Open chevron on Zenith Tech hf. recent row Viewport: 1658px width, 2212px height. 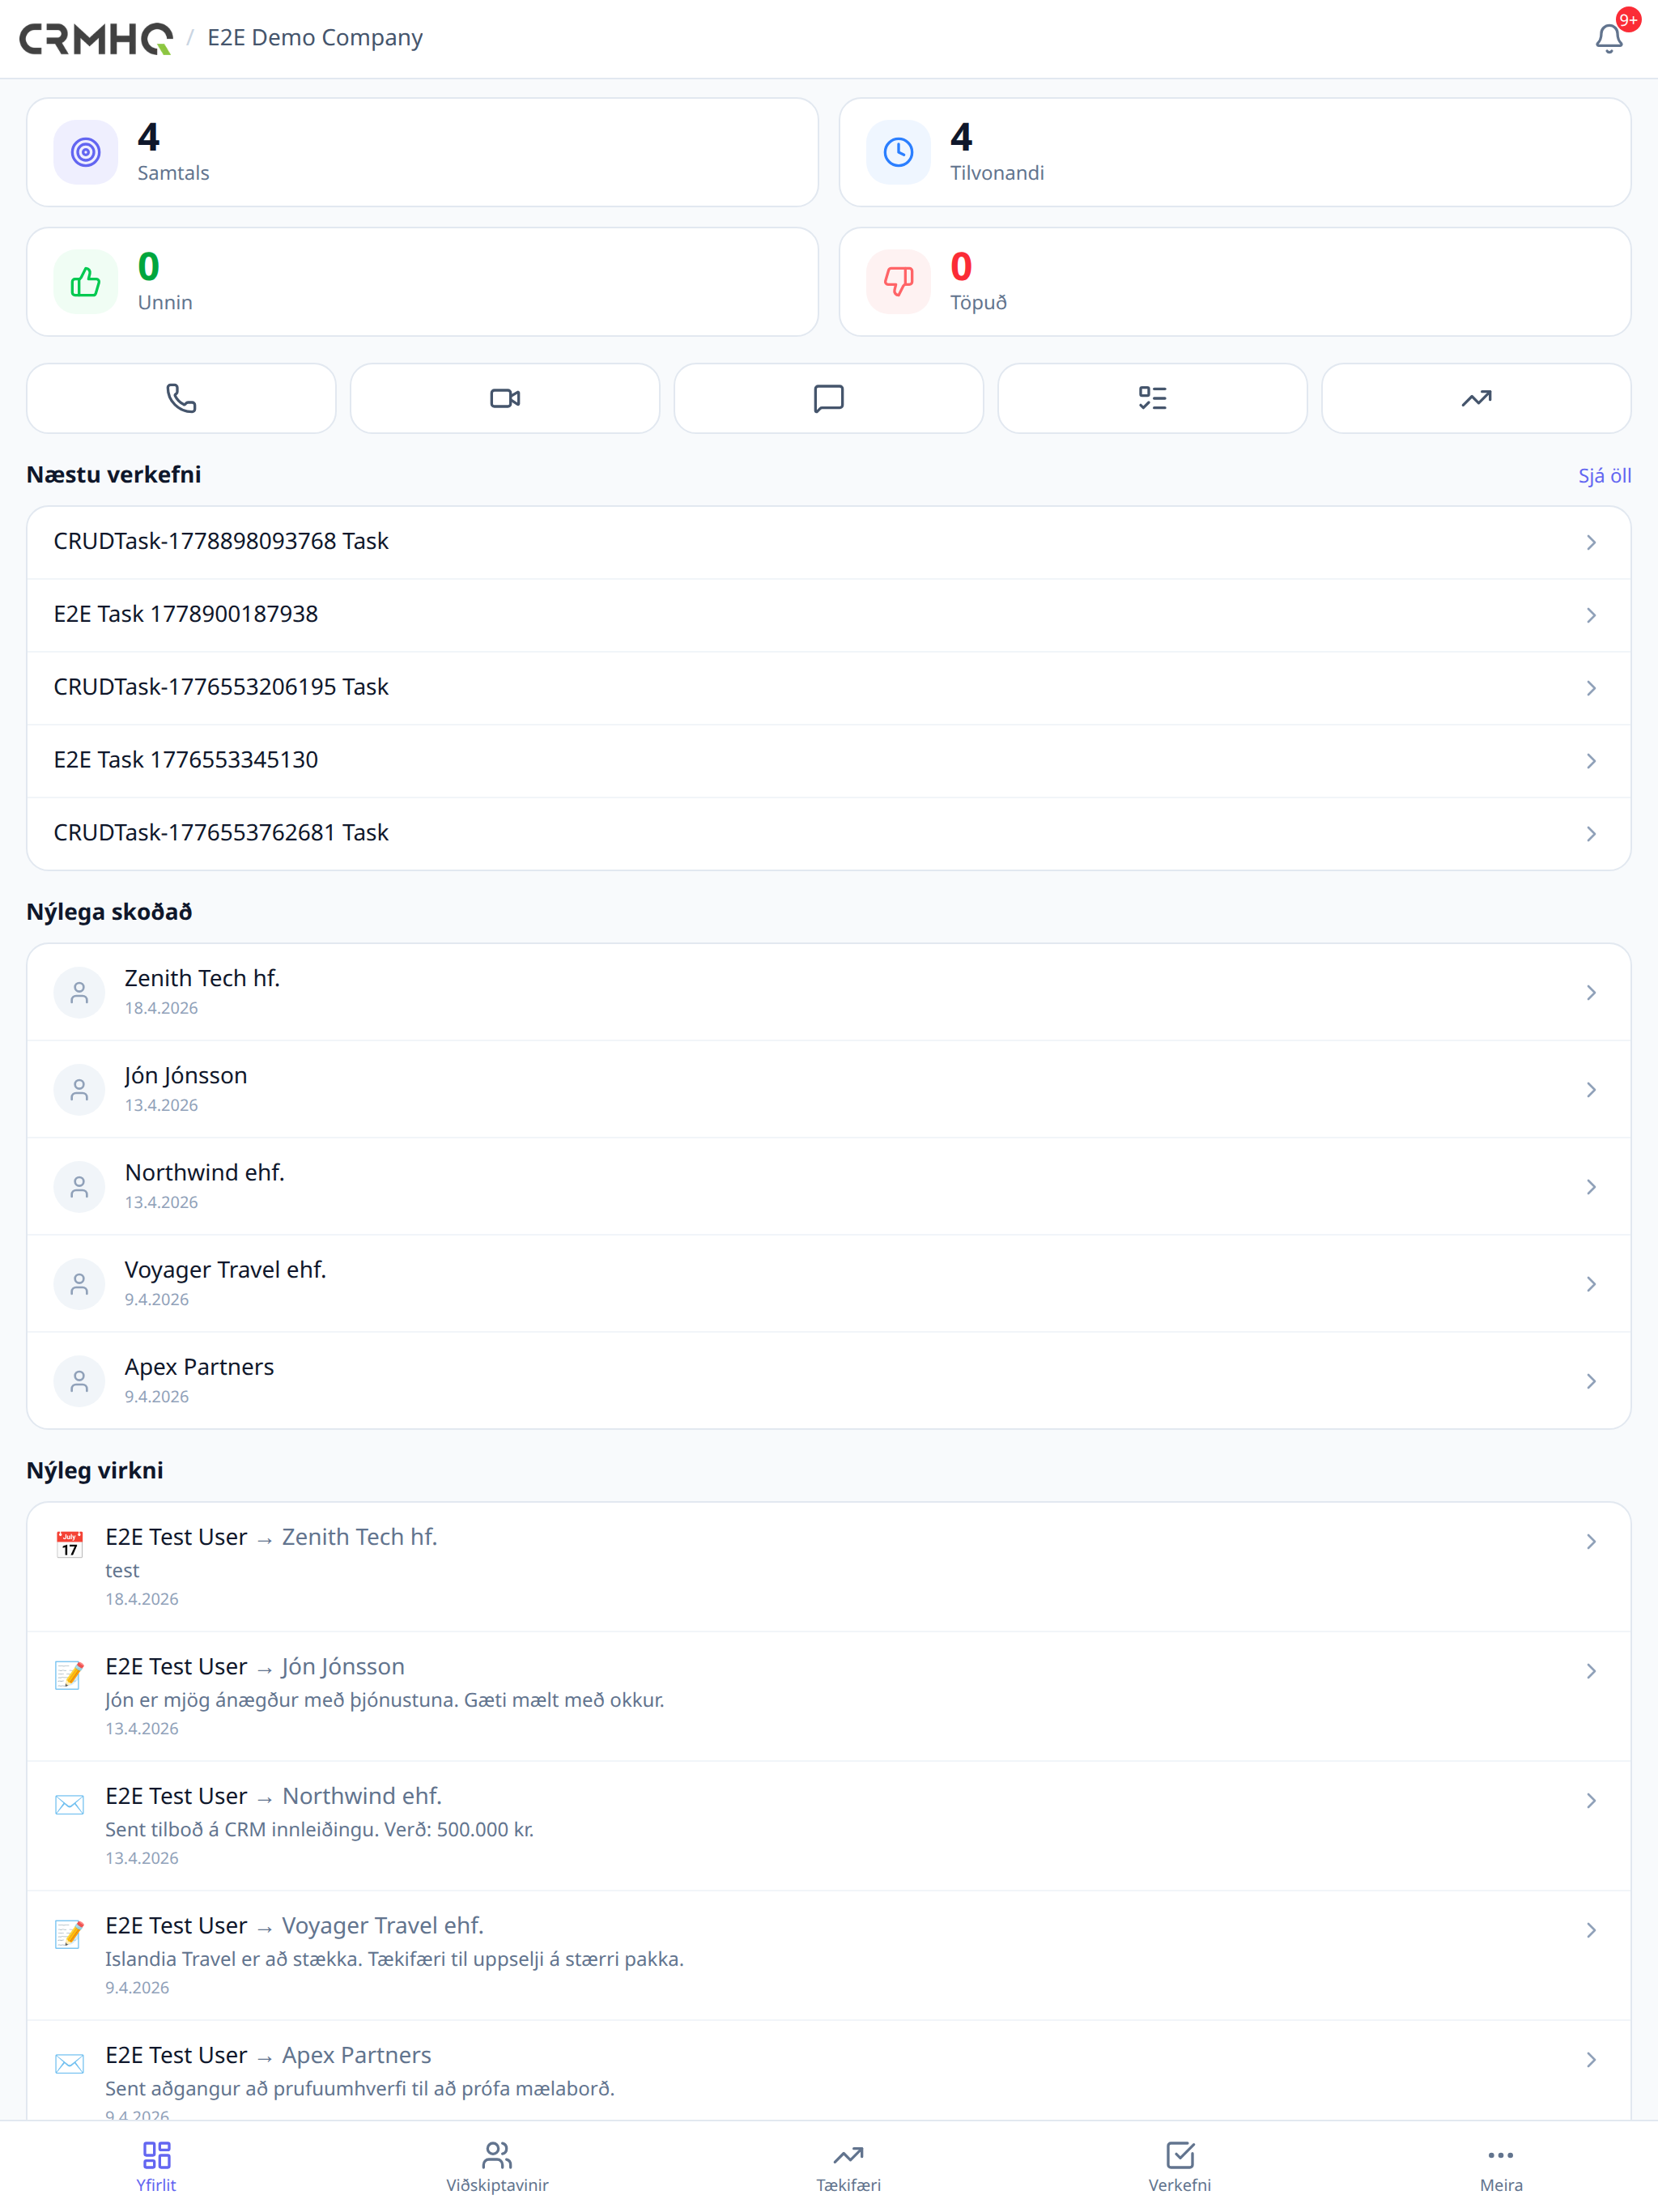pos(1590,992)
